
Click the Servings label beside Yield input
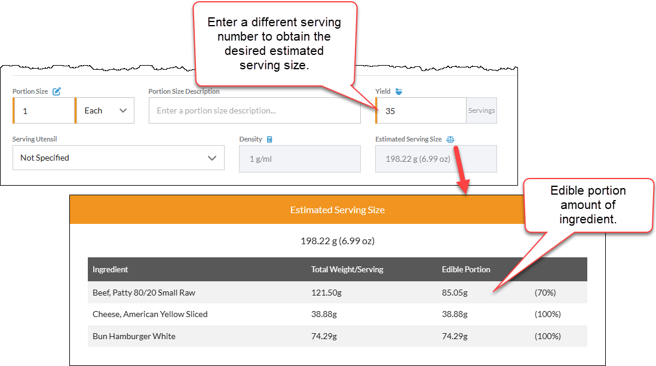point(481,110)
